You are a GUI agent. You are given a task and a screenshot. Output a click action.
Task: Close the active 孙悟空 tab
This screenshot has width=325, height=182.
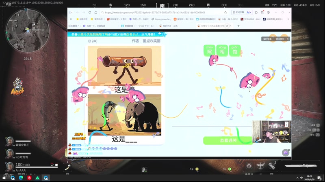point(230,26)
